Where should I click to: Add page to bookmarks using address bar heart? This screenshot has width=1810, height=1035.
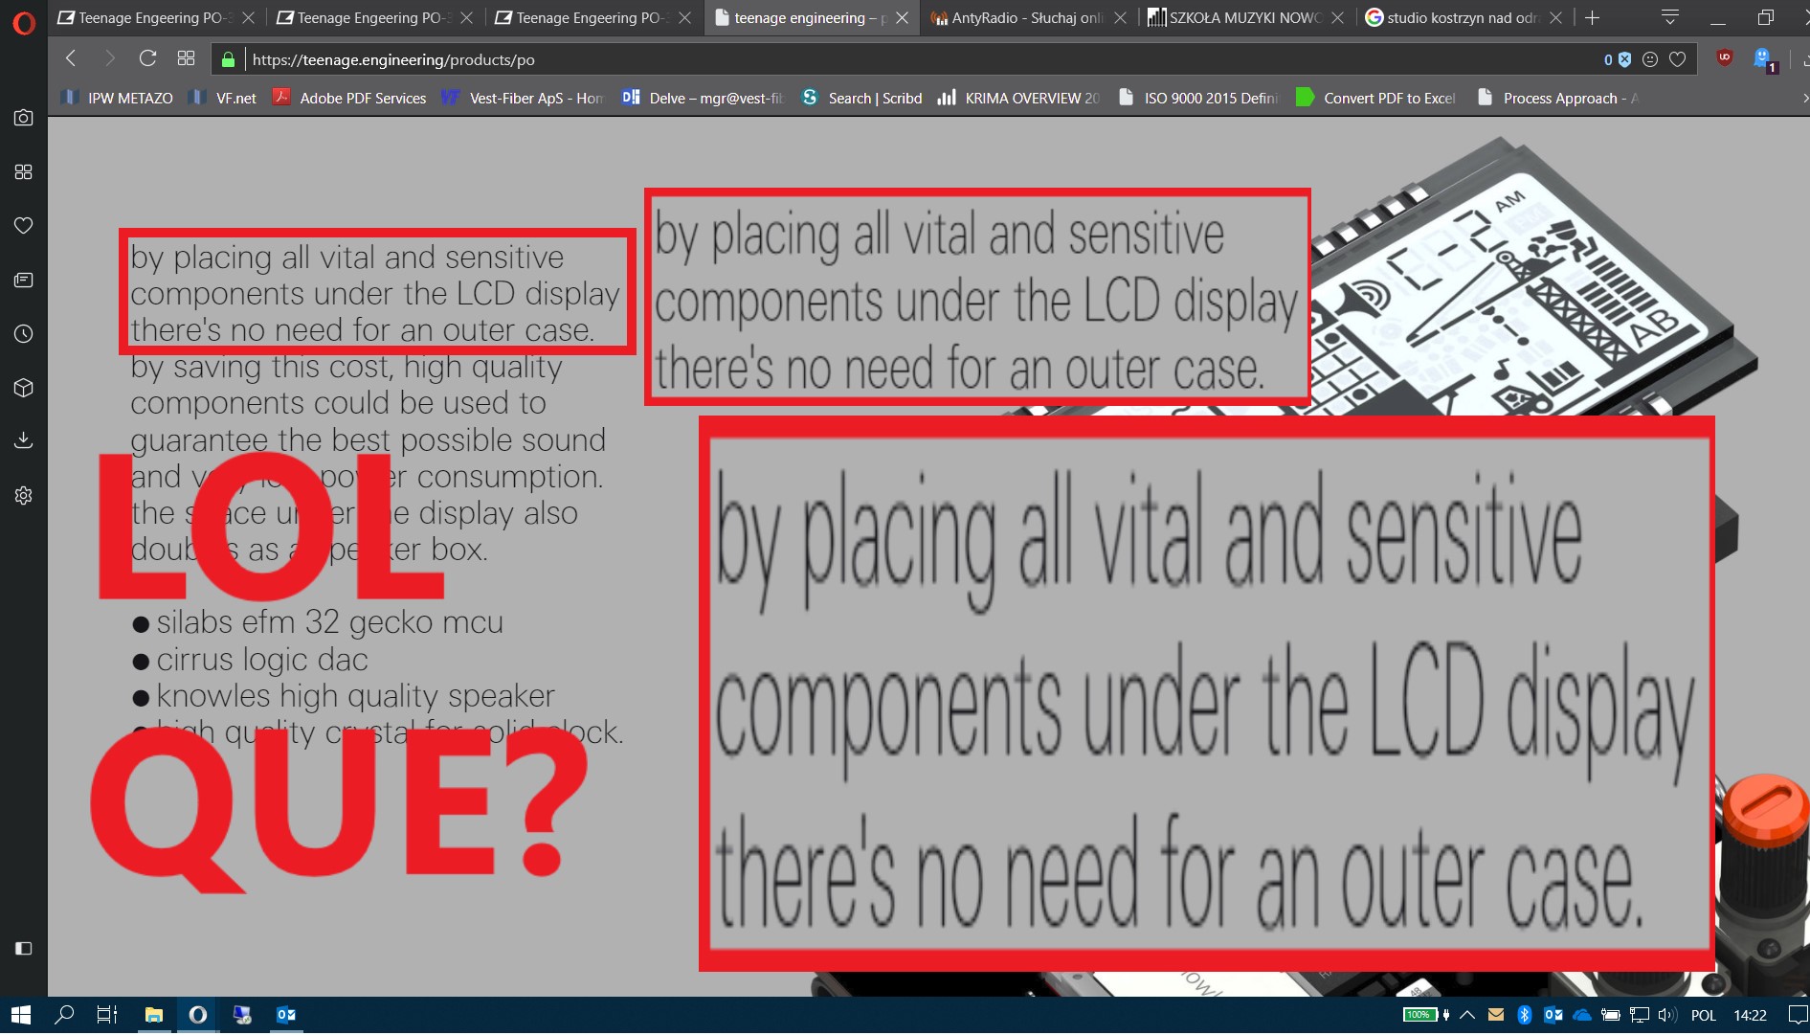pos(1678,59)
